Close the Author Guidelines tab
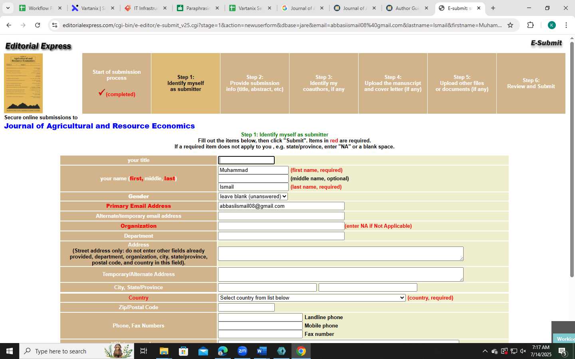 (426, 8)
